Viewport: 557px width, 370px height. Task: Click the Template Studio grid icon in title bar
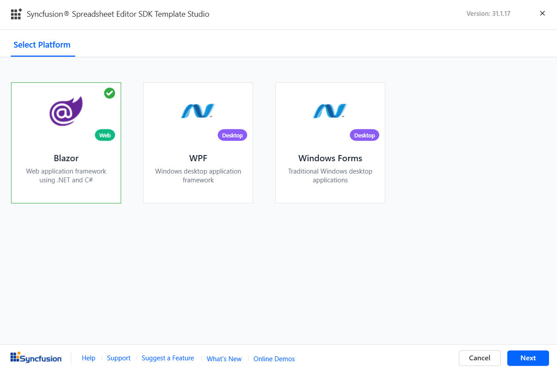coord(16,14)
